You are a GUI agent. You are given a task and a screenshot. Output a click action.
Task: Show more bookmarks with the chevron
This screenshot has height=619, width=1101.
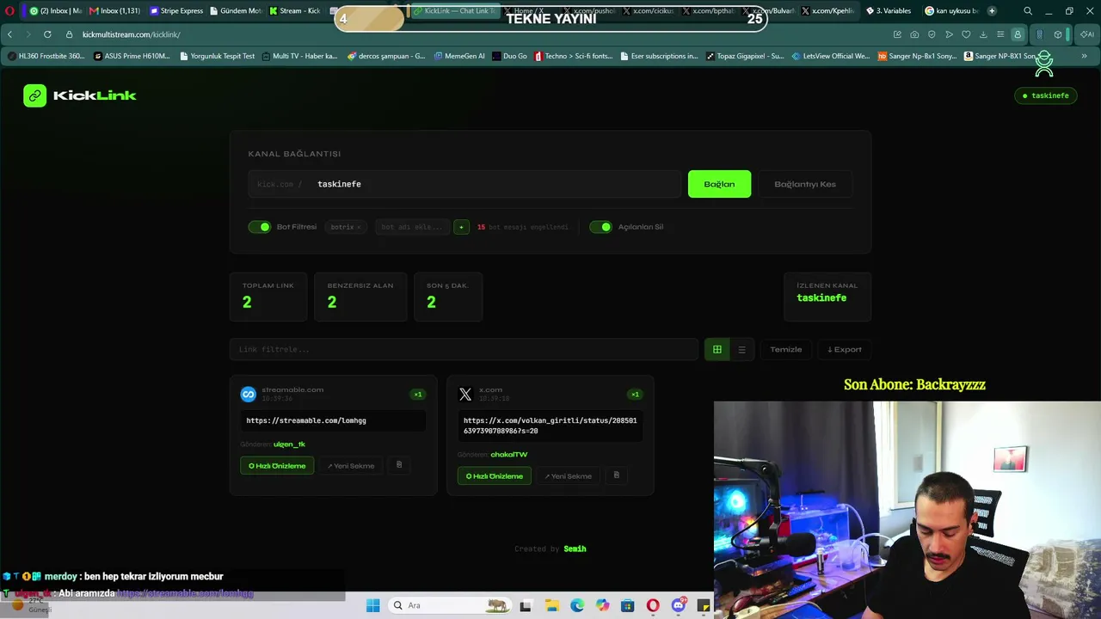click(x=1084, y=56)
